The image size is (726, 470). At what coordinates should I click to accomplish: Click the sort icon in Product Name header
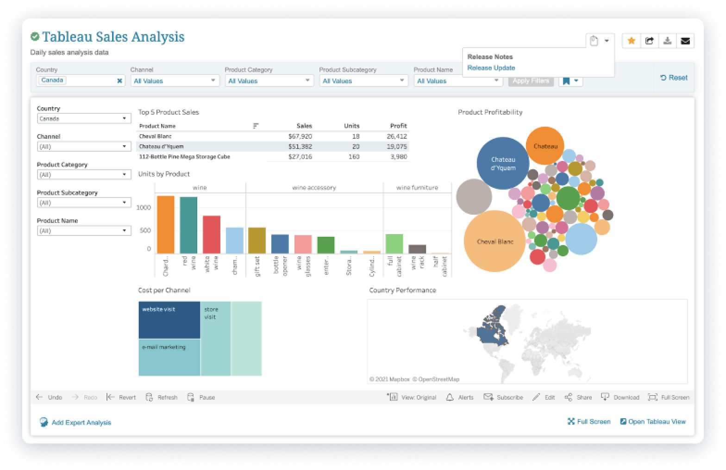(x=256, y=126)
